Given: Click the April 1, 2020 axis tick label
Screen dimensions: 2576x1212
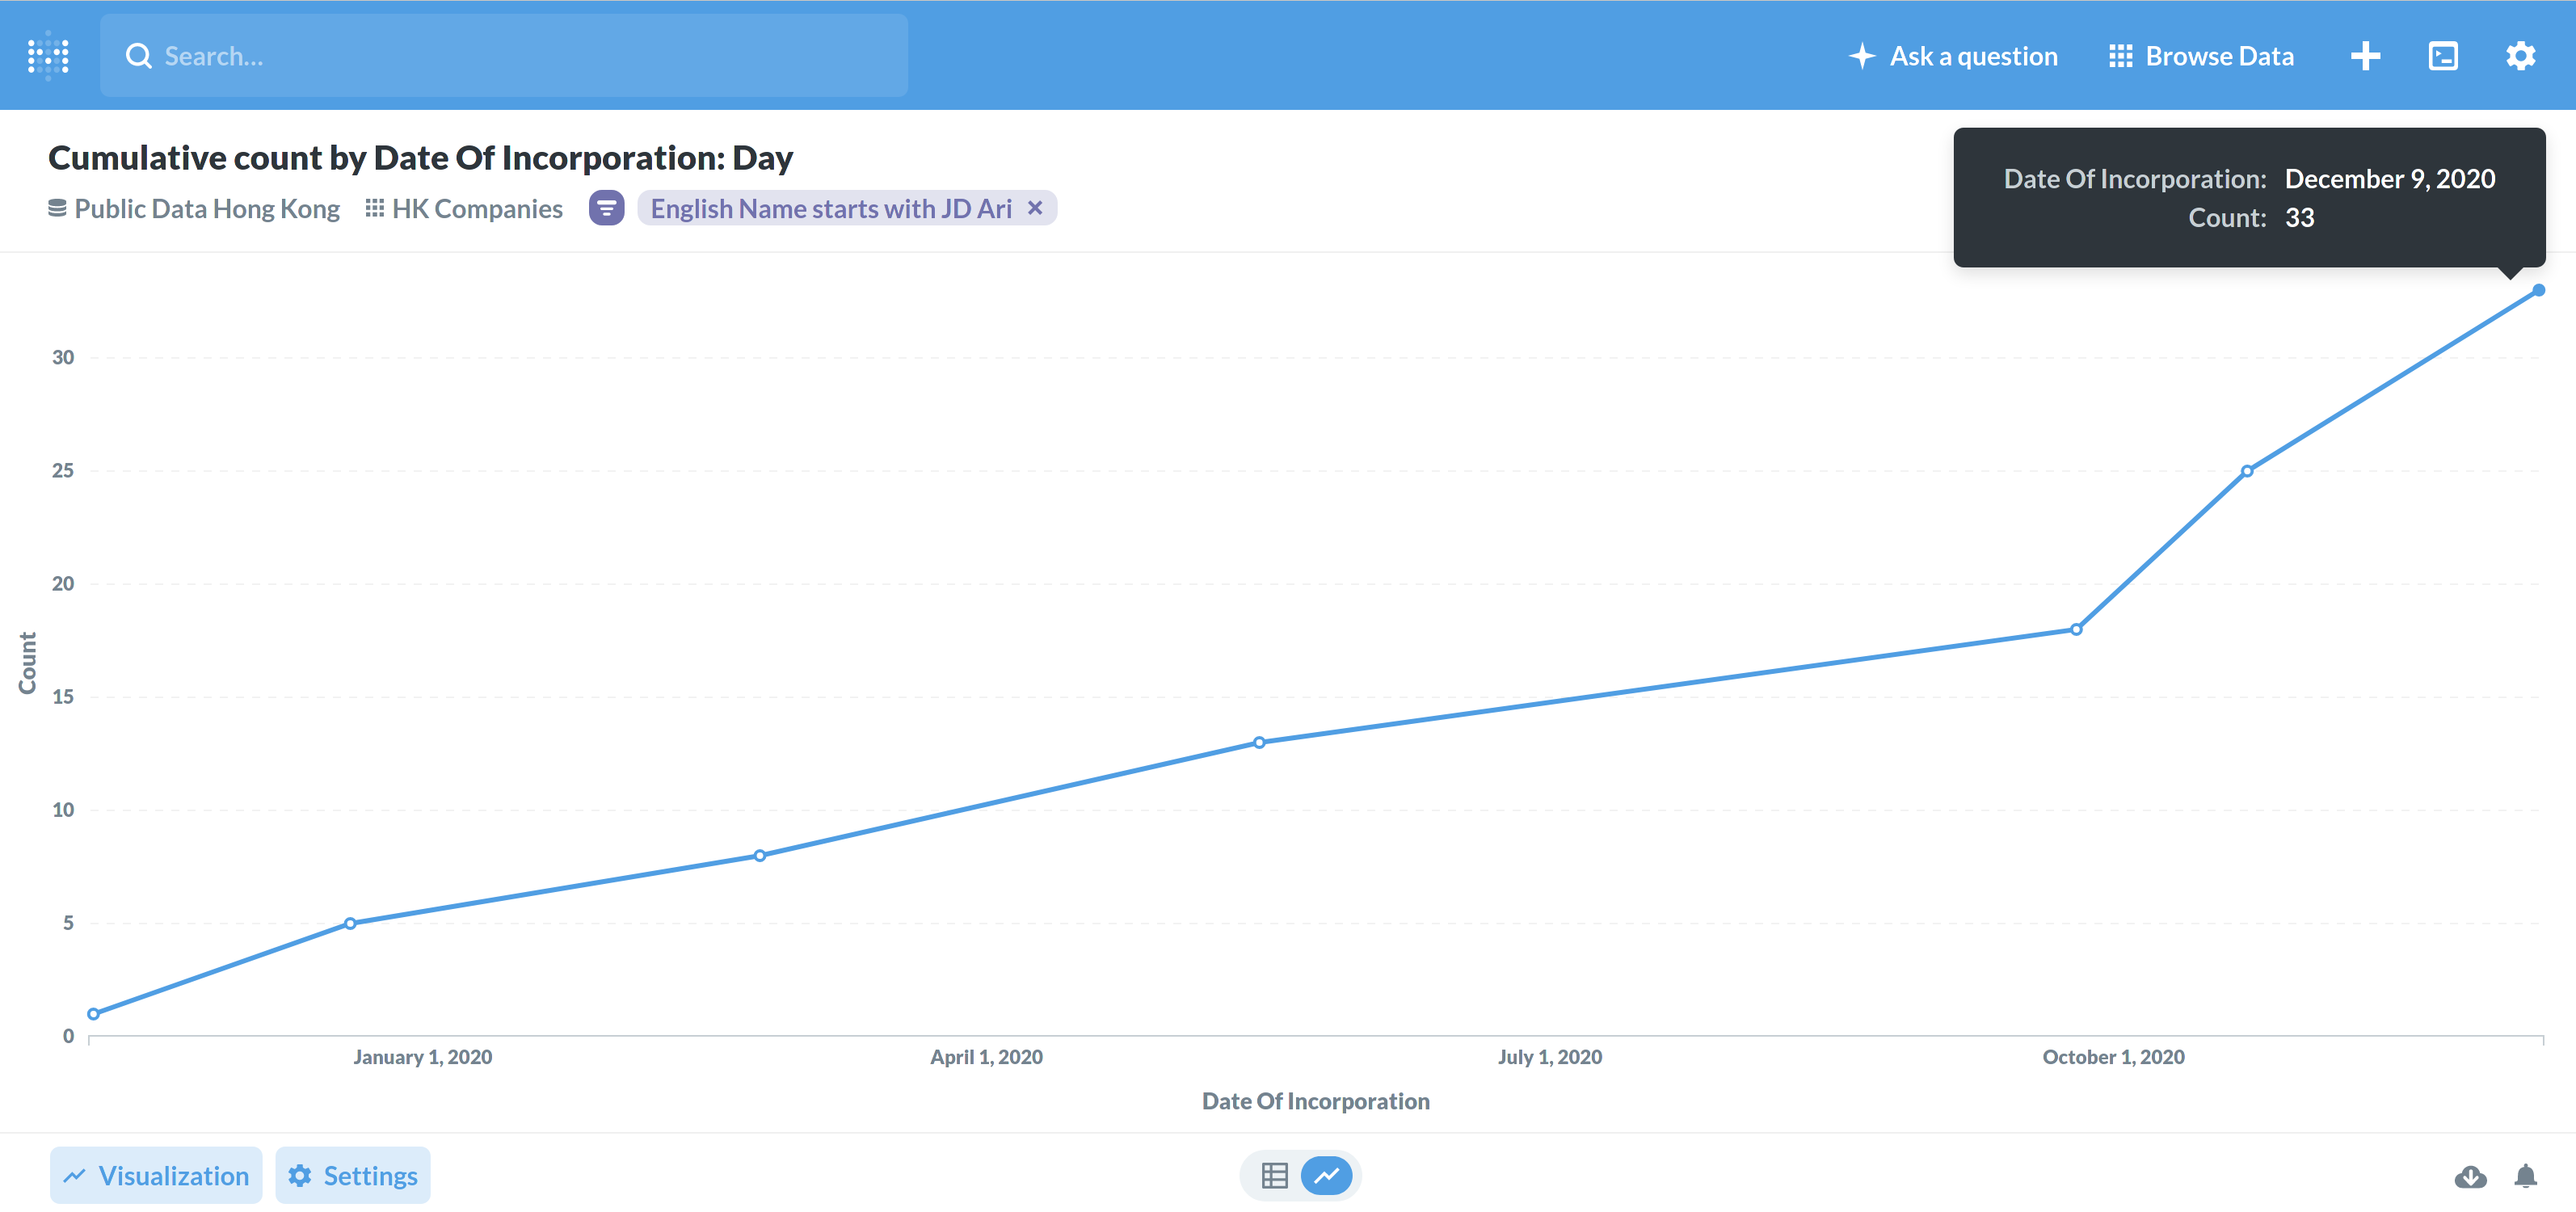Looking at the screenshot, I should (986, 1057).
